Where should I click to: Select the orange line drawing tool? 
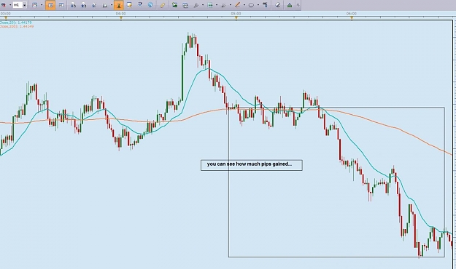(x=237, y=4)
